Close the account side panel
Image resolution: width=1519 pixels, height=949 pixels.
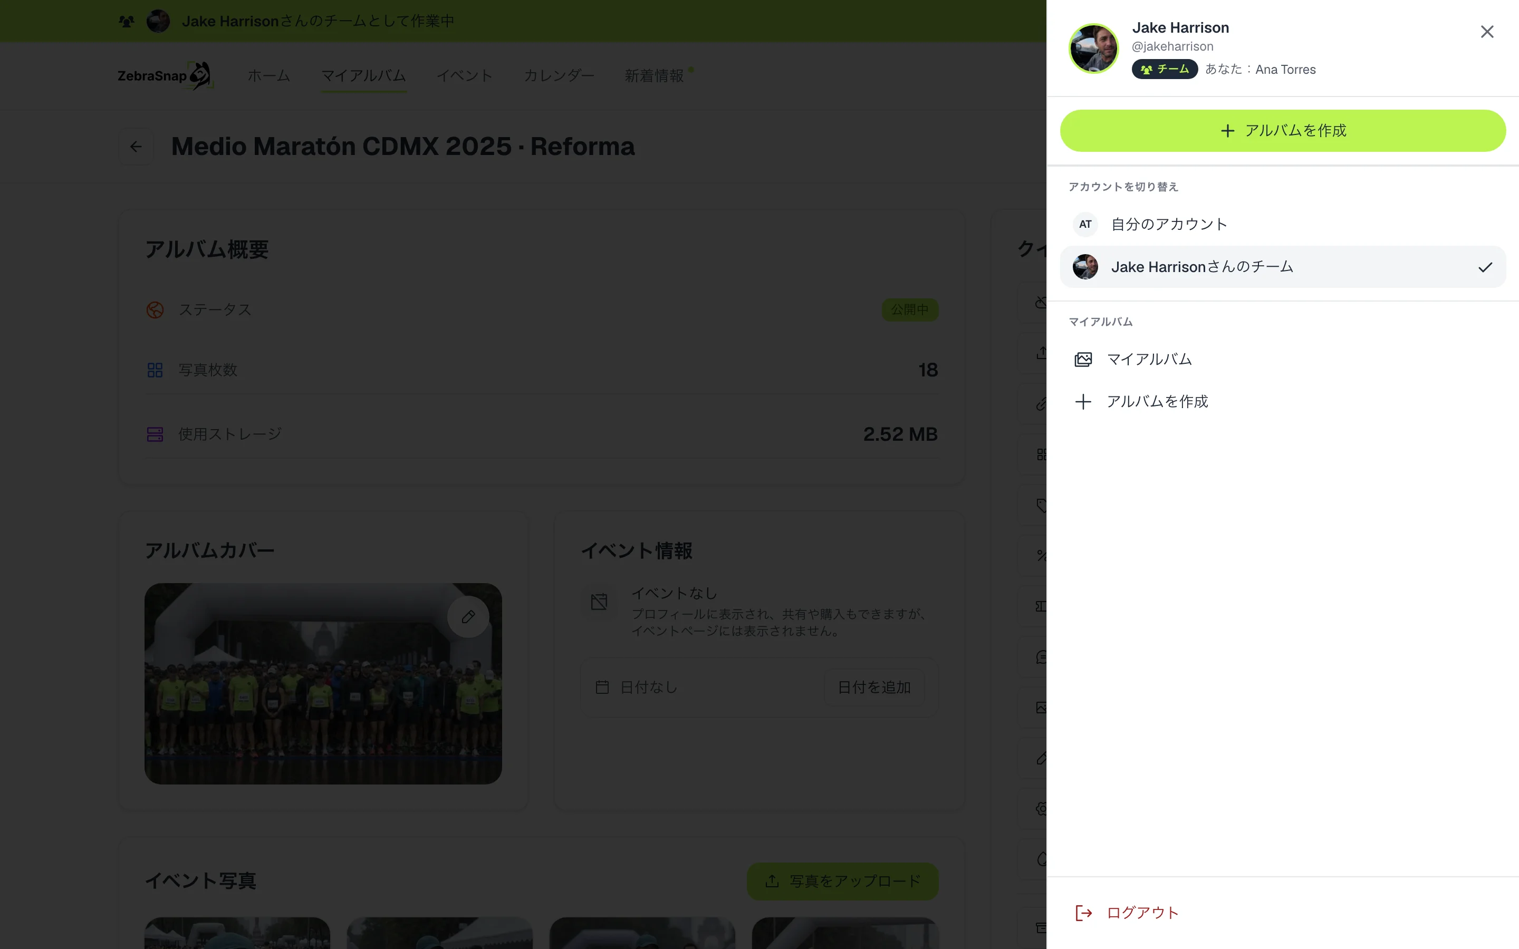tap(1486, 32)
